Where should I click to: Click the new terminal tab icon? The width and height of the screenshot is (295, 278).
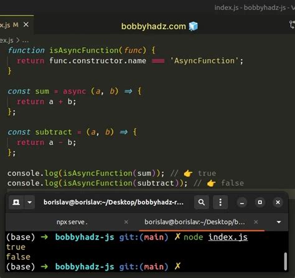point(16,202)
